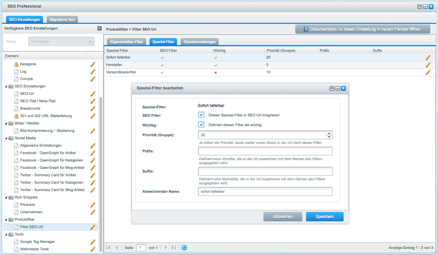
Task: Edit Versandkostenfrei row with pencil icon
Action: (428, 72)
